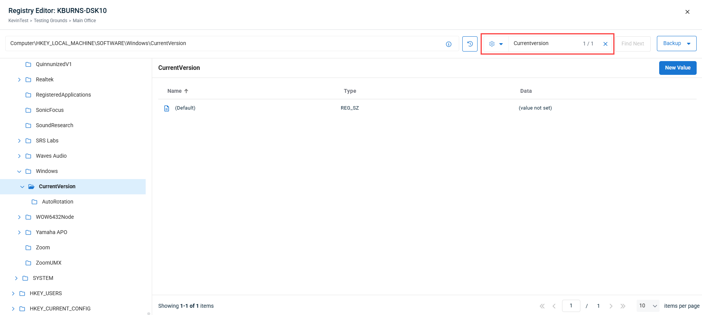This screenshot has height=315, width=702.
Task: Click the info icon in path bar
Action: pos(448,44)
